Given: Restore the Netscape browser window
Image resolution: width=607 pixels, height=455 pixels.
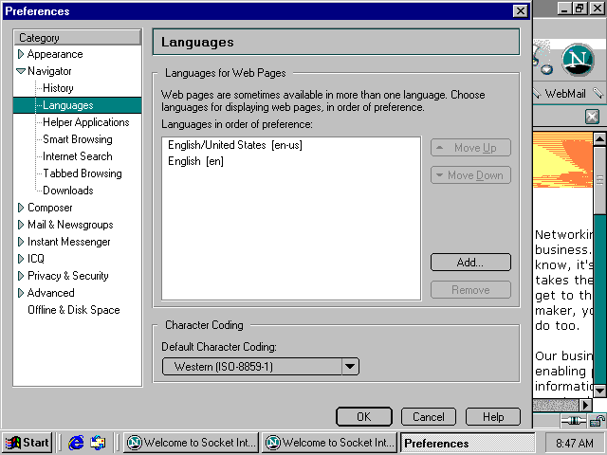Looking at the screenshot, I should pyautogui.click(x=579, y=9).
